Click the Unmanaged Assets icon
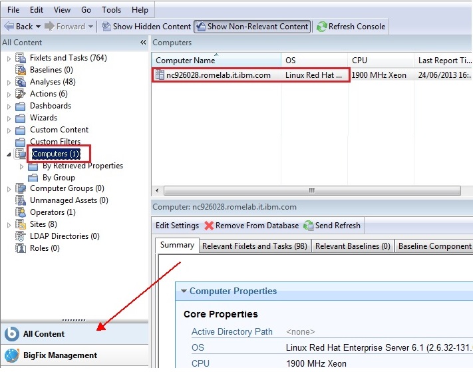 click(21, 200)
